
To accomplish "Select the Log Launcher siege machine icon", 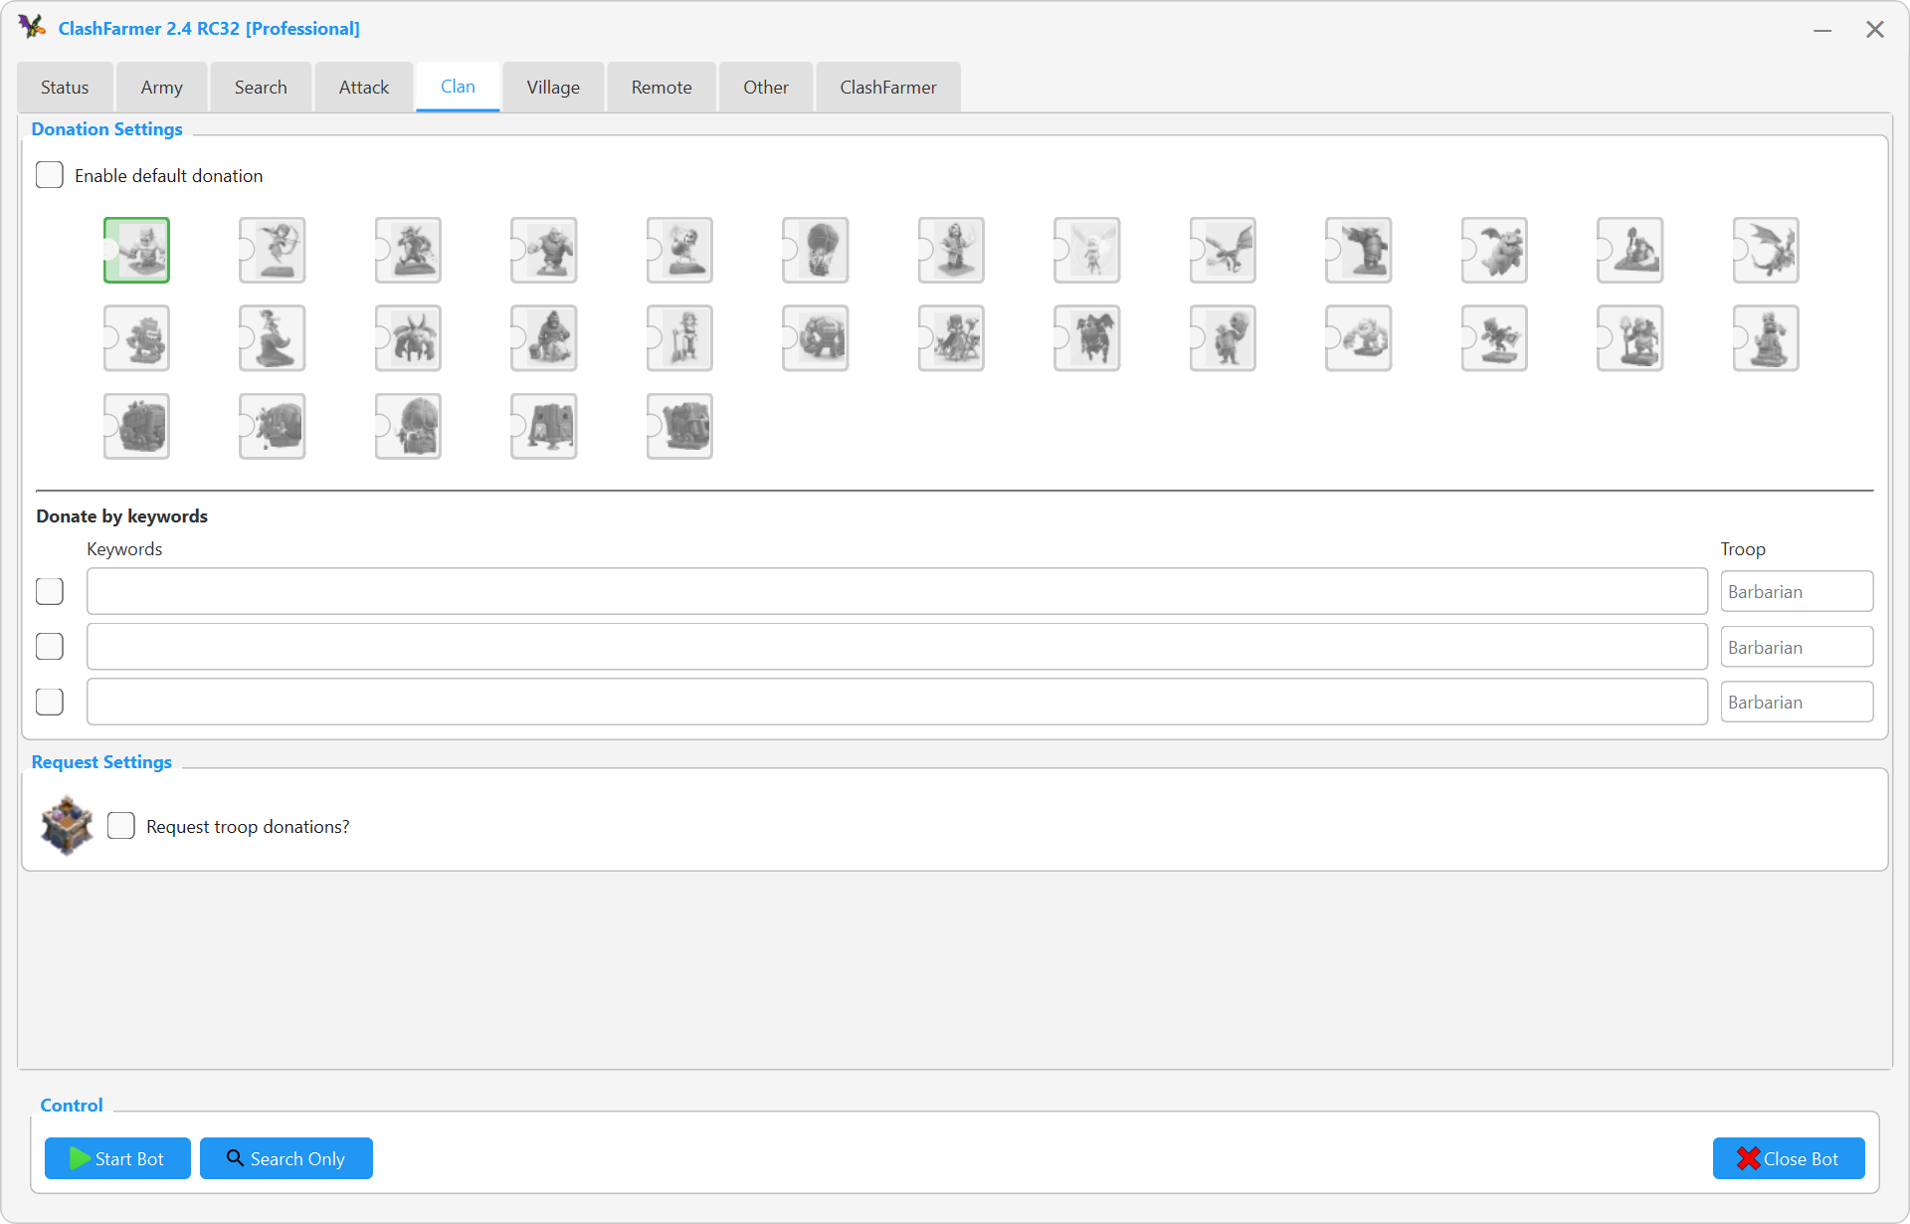I will pyautogui.click(x=679, y=426).
